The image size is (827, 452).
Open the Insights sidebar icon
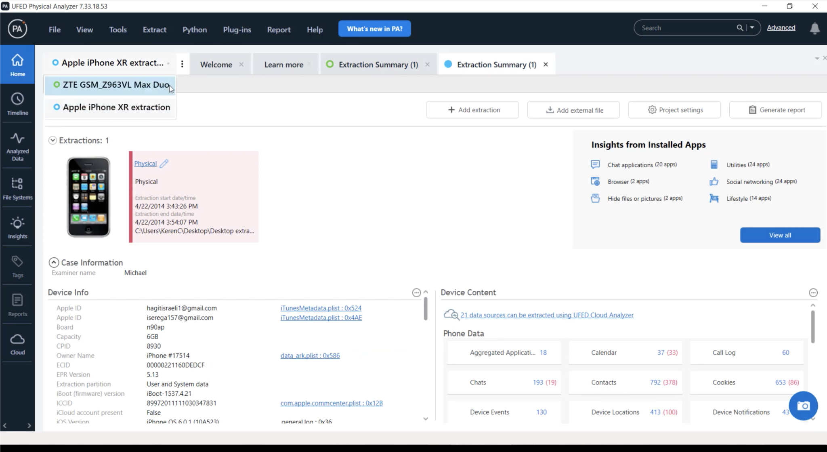(17, 227)
